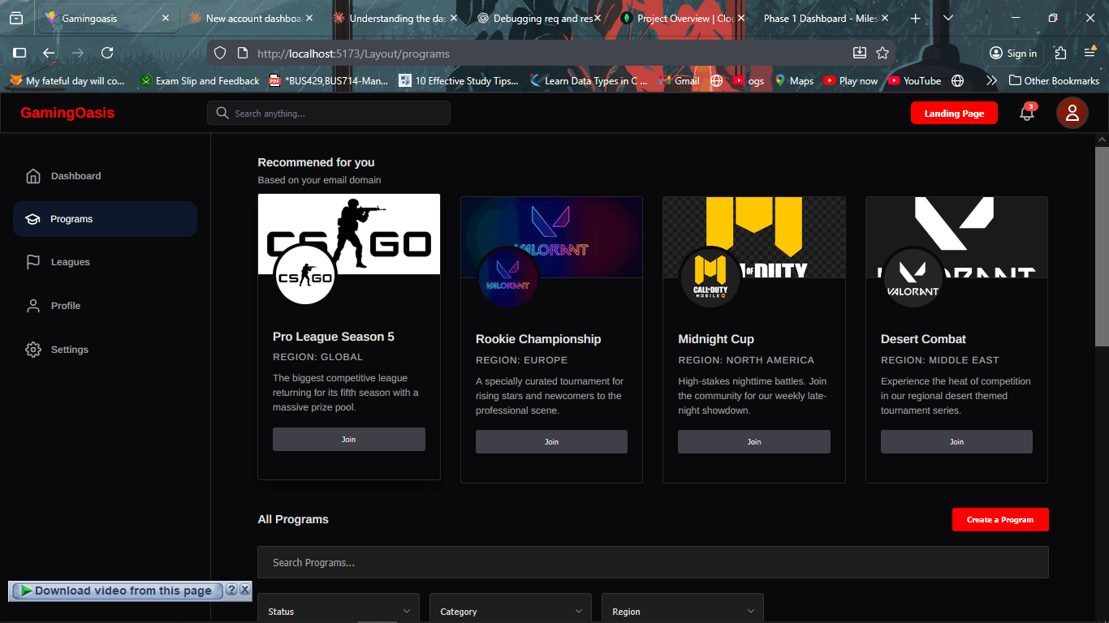Click the help question mark on download bar
This screenshot has width=1109, height=623.
tap(231, 590)
